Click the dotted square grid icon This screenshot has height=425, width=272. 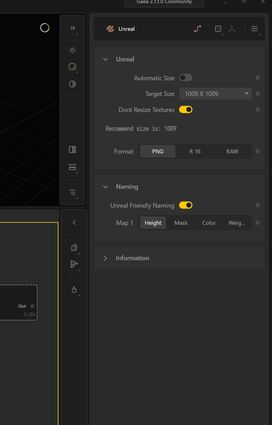218,29
